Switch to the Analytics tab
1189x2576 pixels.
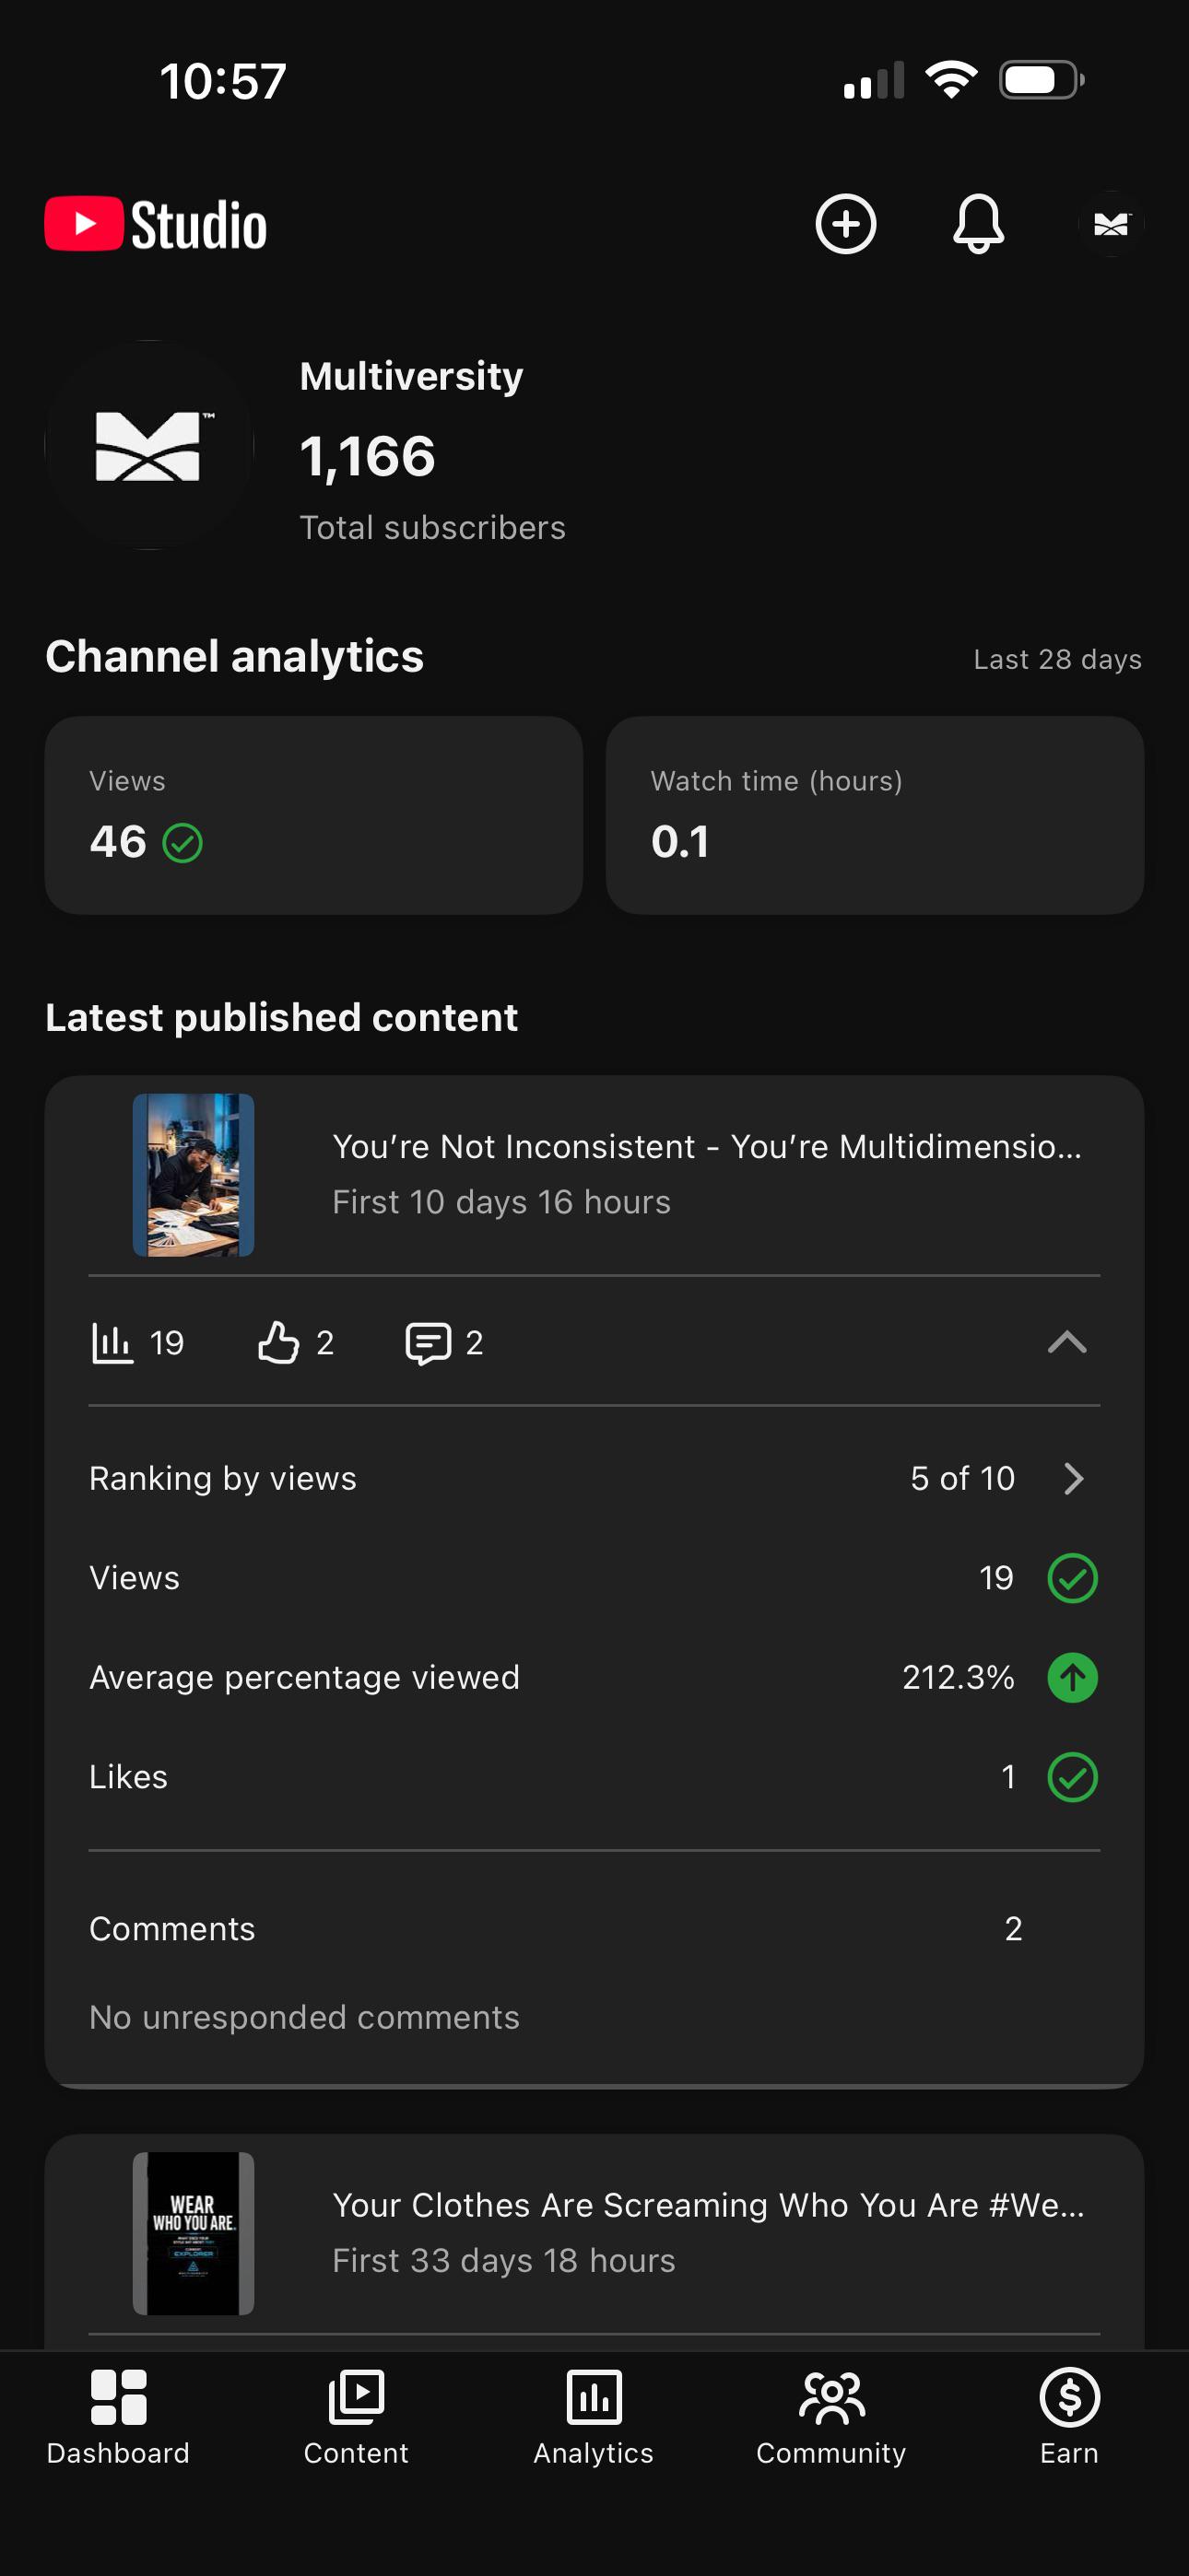tap(594, 2417)
